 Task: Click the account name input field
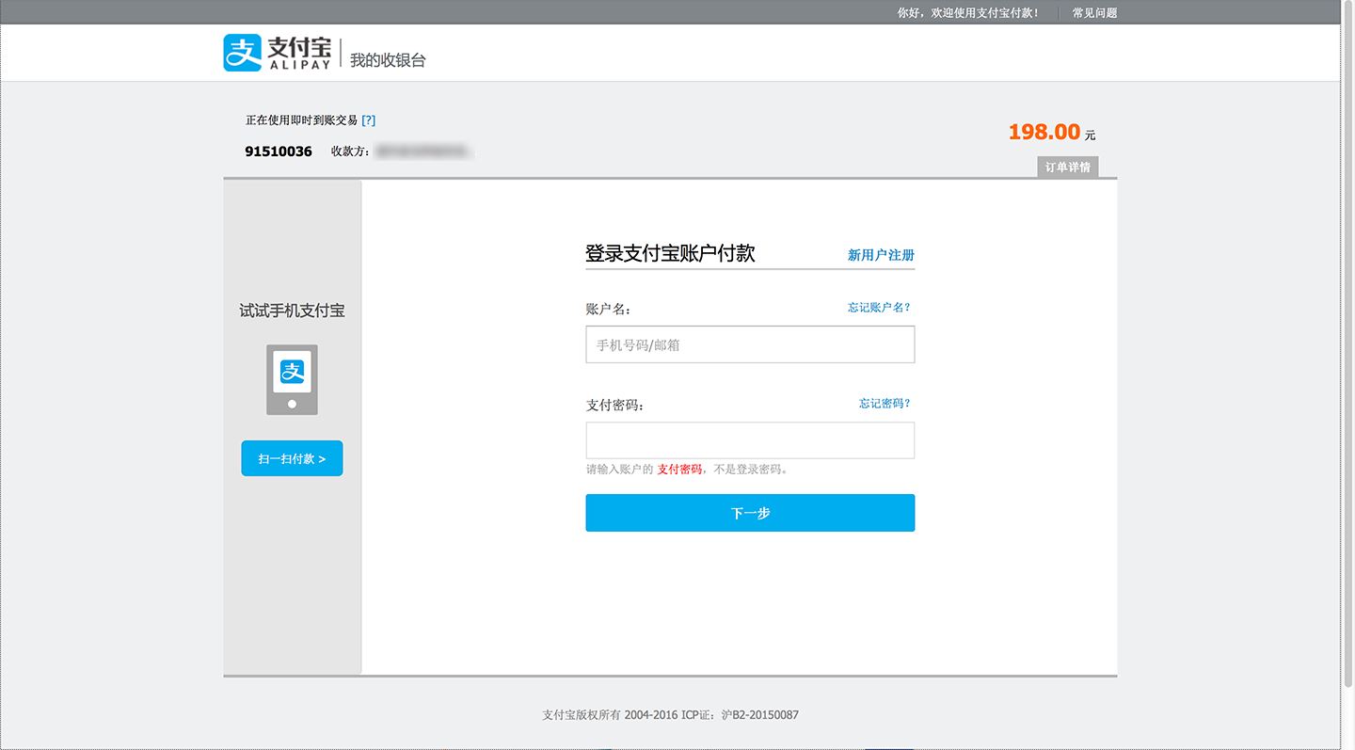pos(750,344)
